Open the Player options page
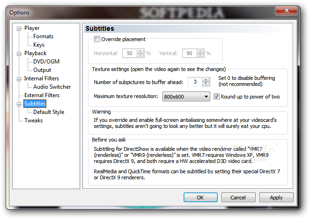310x219 pixels. [x=32, y=28]
